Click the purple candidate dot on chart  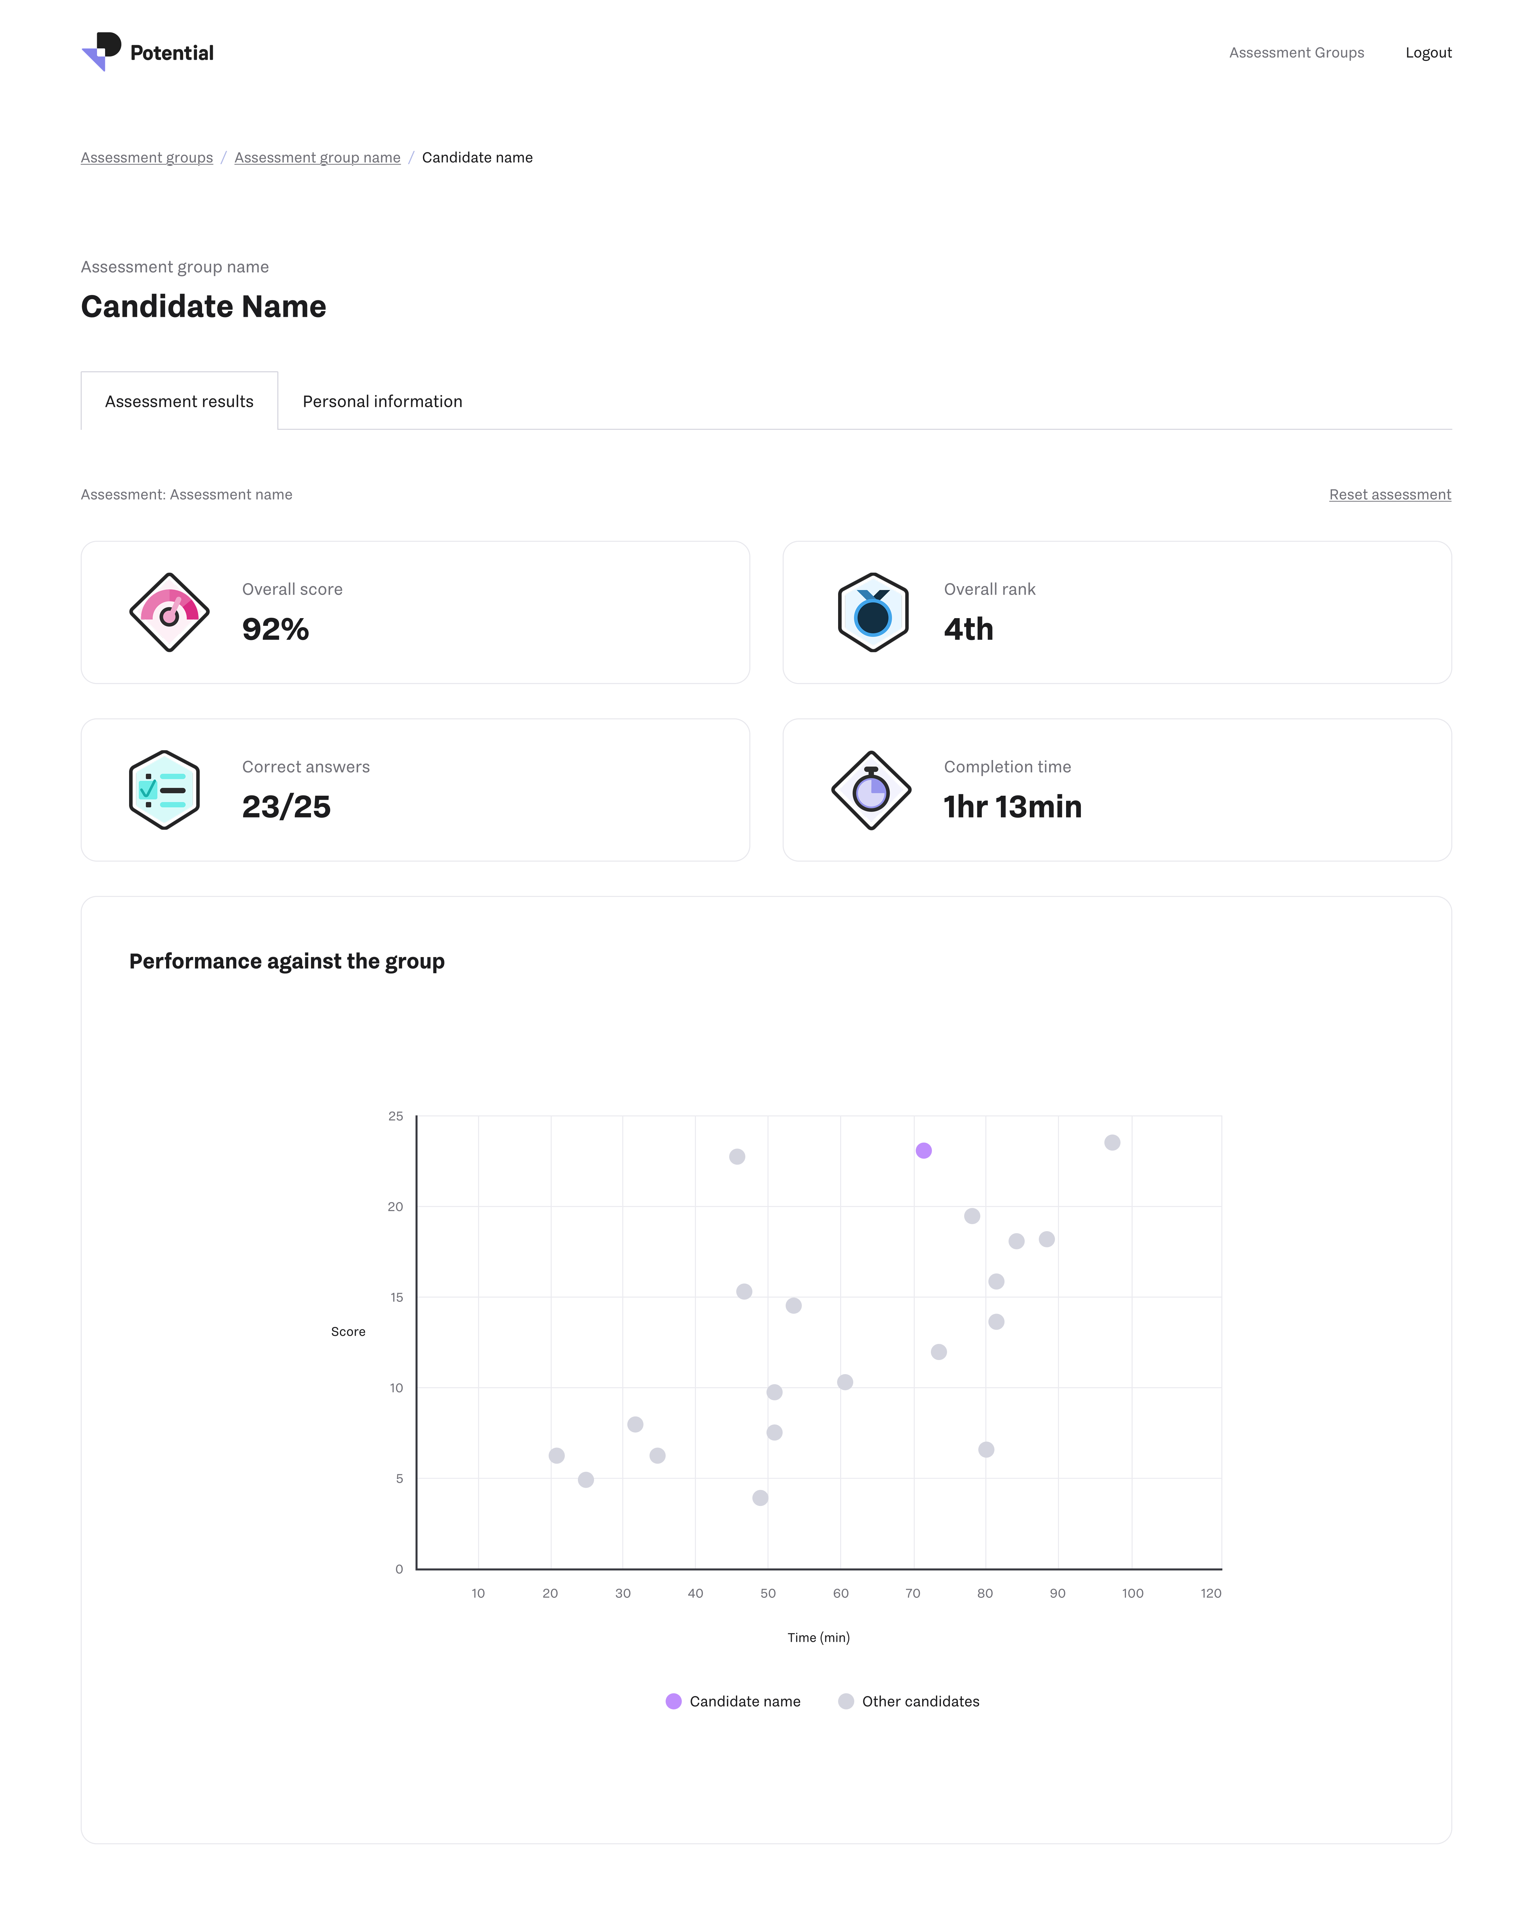click(923, 1151)
